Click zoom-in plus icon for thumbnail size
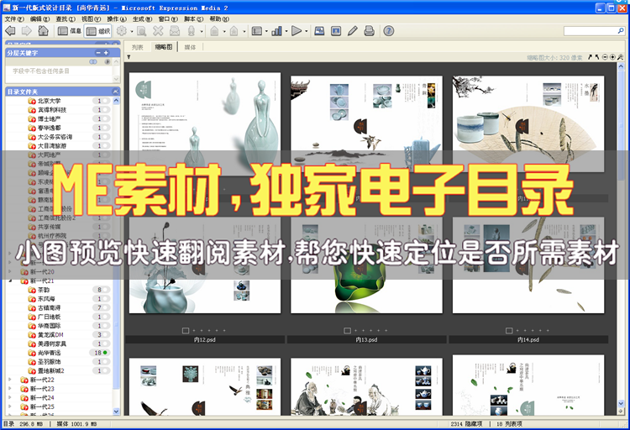 click(612, 57)
